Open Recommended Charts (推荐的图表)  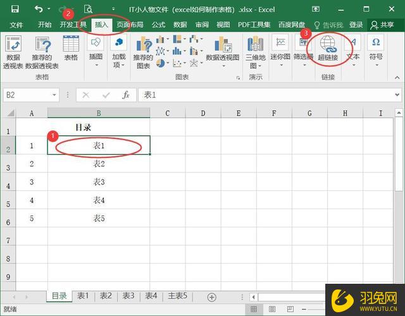pyautogui.click(x=144, y=52)
